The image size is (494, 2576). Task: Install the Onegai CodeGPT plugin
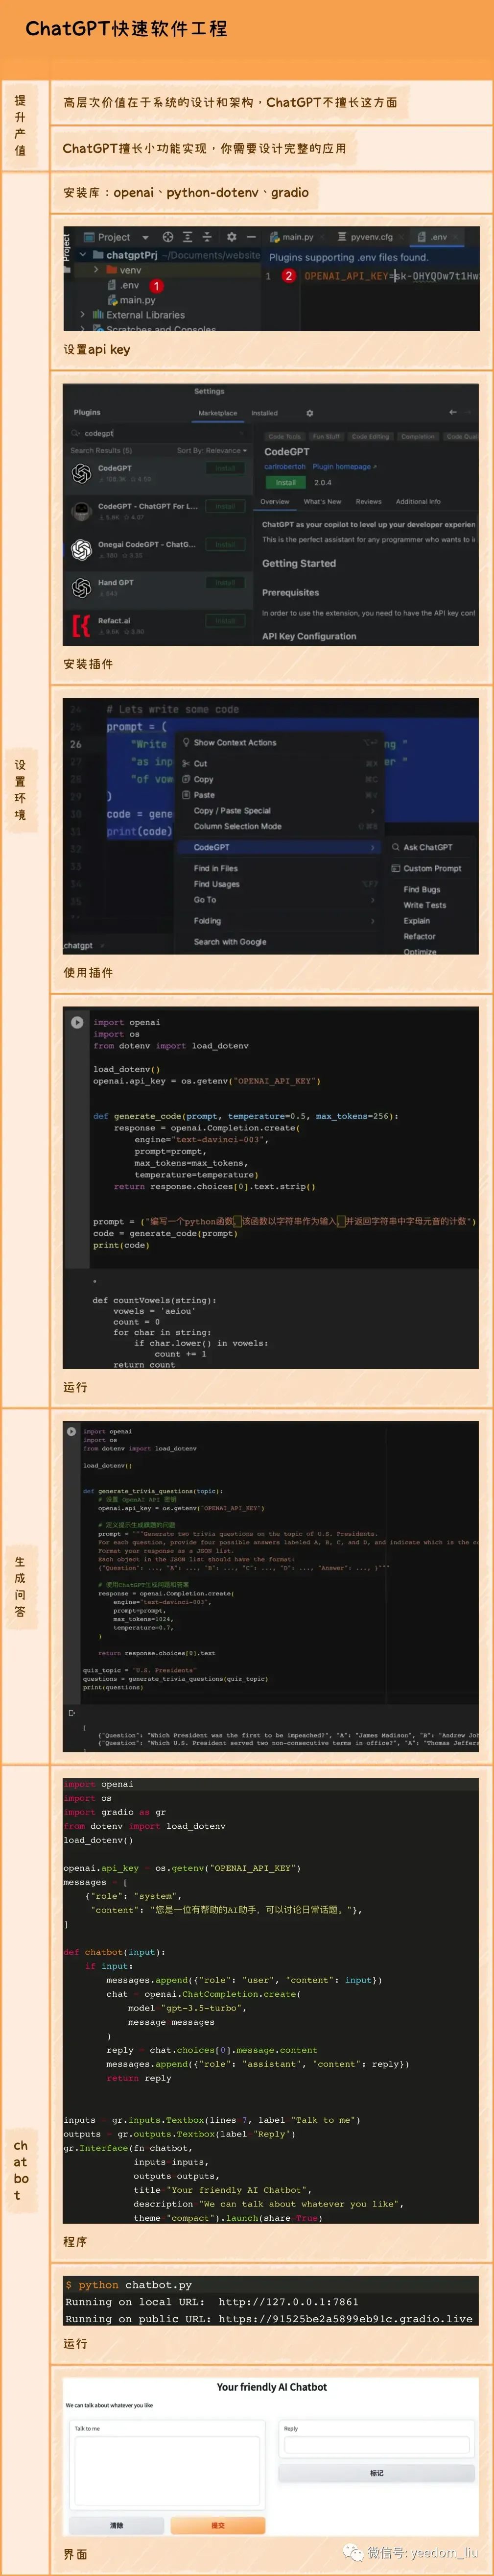point(225,544)
